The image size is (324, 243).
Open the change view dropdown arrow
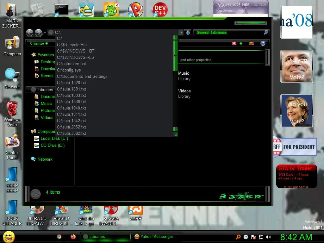[x=241, y=43]
